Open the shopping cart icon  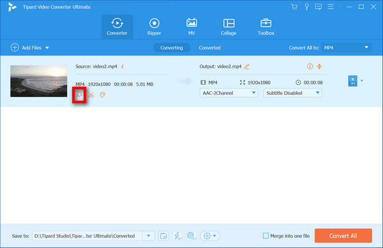tap(294, 7)
